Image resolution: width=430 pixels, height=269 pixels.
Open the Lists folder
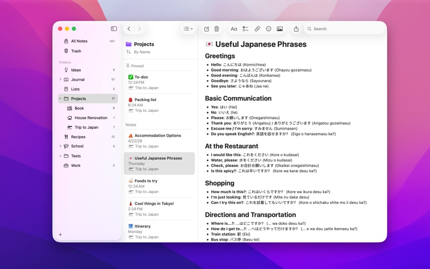88,89
